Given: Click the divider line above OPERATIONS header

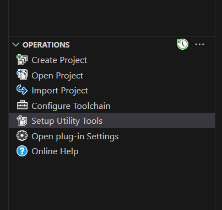Looking at the screenshot, I should click(112, 36).
